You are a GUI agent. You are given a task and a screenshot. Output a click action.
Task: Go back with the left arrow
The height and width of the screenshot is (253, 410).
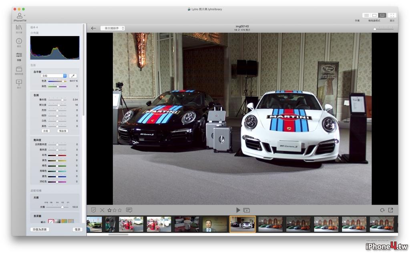tap(94, 28)
